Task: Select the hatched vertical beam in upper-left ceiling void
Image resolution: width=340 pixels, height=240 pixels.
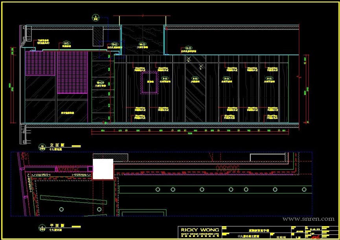Action: (98, 36)
